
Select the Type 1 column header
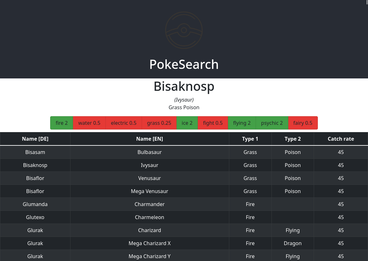click(x=250, y=139)
